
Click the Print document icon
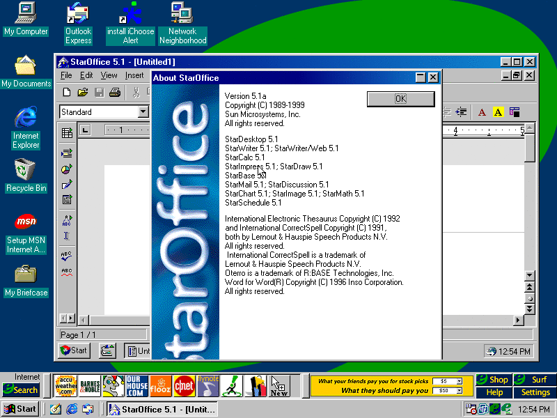115,92
